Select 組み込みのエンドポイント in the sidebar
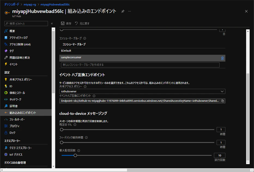The image size is (254, 172). tap(26, 112)
